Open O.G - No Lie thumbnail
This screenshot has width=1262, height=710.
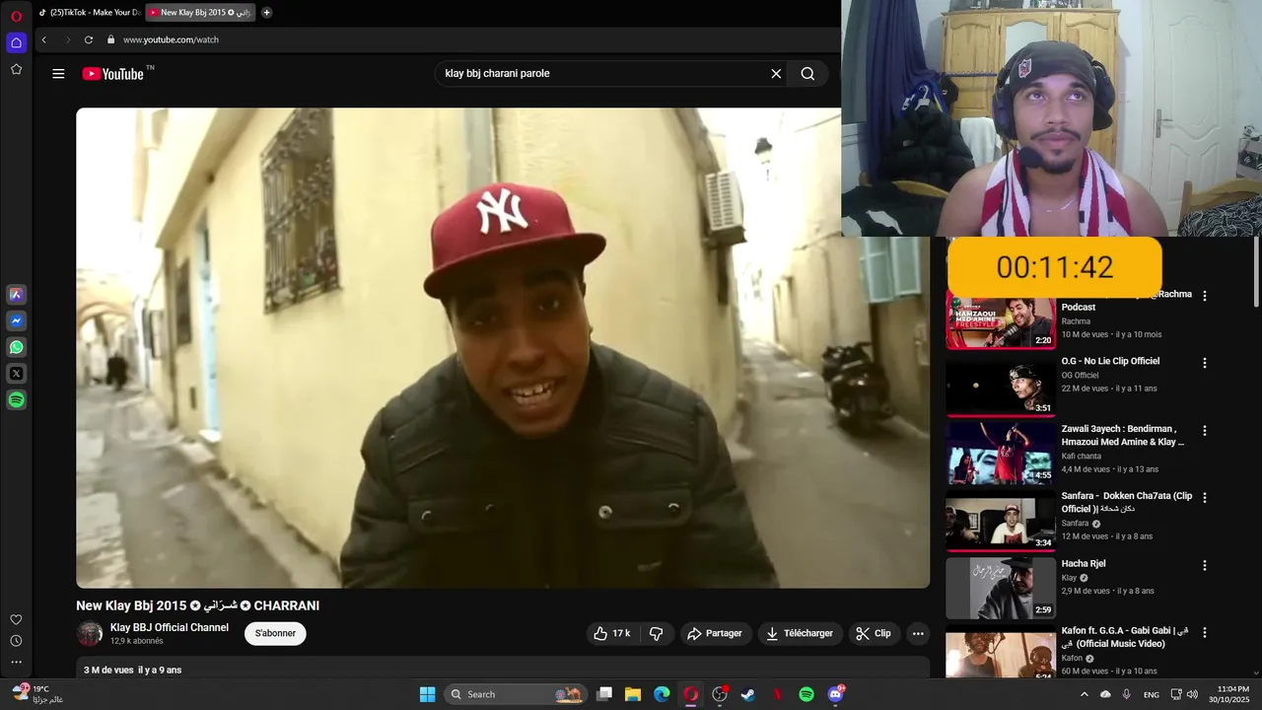click(1001, 386)
